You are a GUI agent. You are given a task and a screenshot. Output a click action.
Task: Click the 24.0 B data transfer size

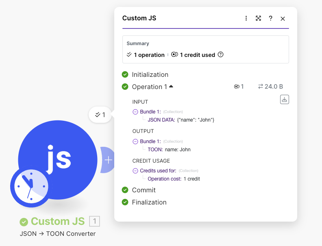tap(270, 87)
